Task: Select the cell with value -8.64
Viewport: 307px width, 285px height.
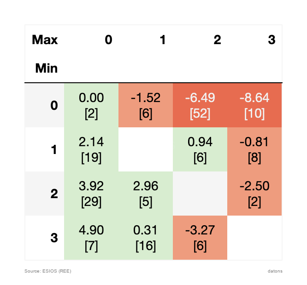Action: (254, 105)
